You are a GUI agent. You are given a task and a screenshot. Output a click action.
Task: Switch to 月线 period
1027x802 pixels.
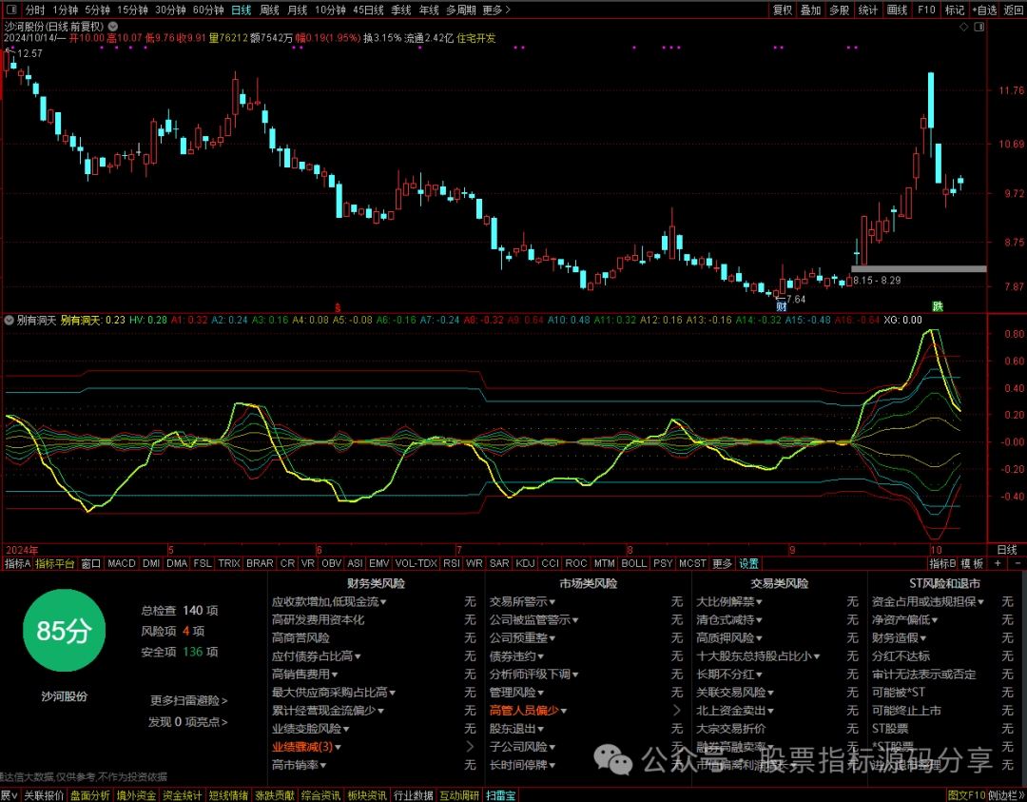coord(298,10)
